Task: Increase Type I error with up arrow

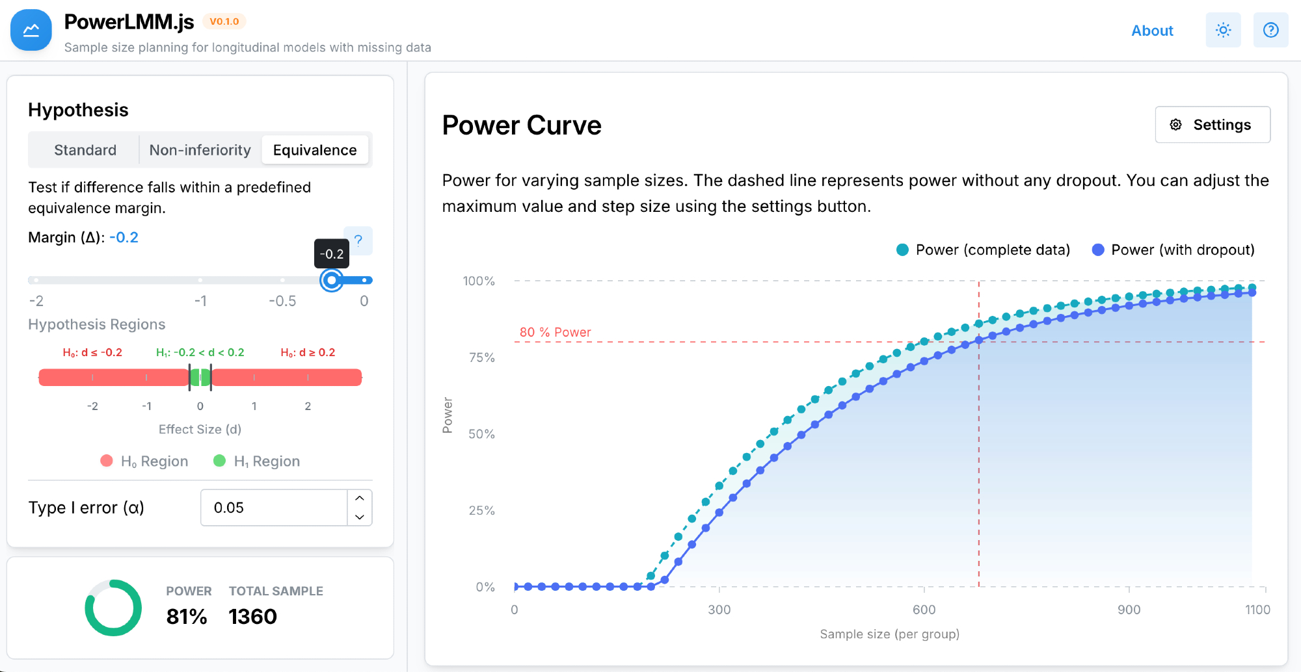Action: (x=360, y=498)
